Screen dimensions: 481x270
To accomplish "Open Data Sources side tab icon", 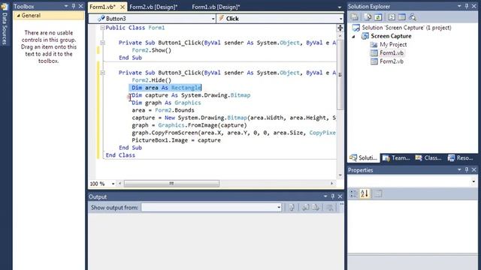I will (5, 7).
